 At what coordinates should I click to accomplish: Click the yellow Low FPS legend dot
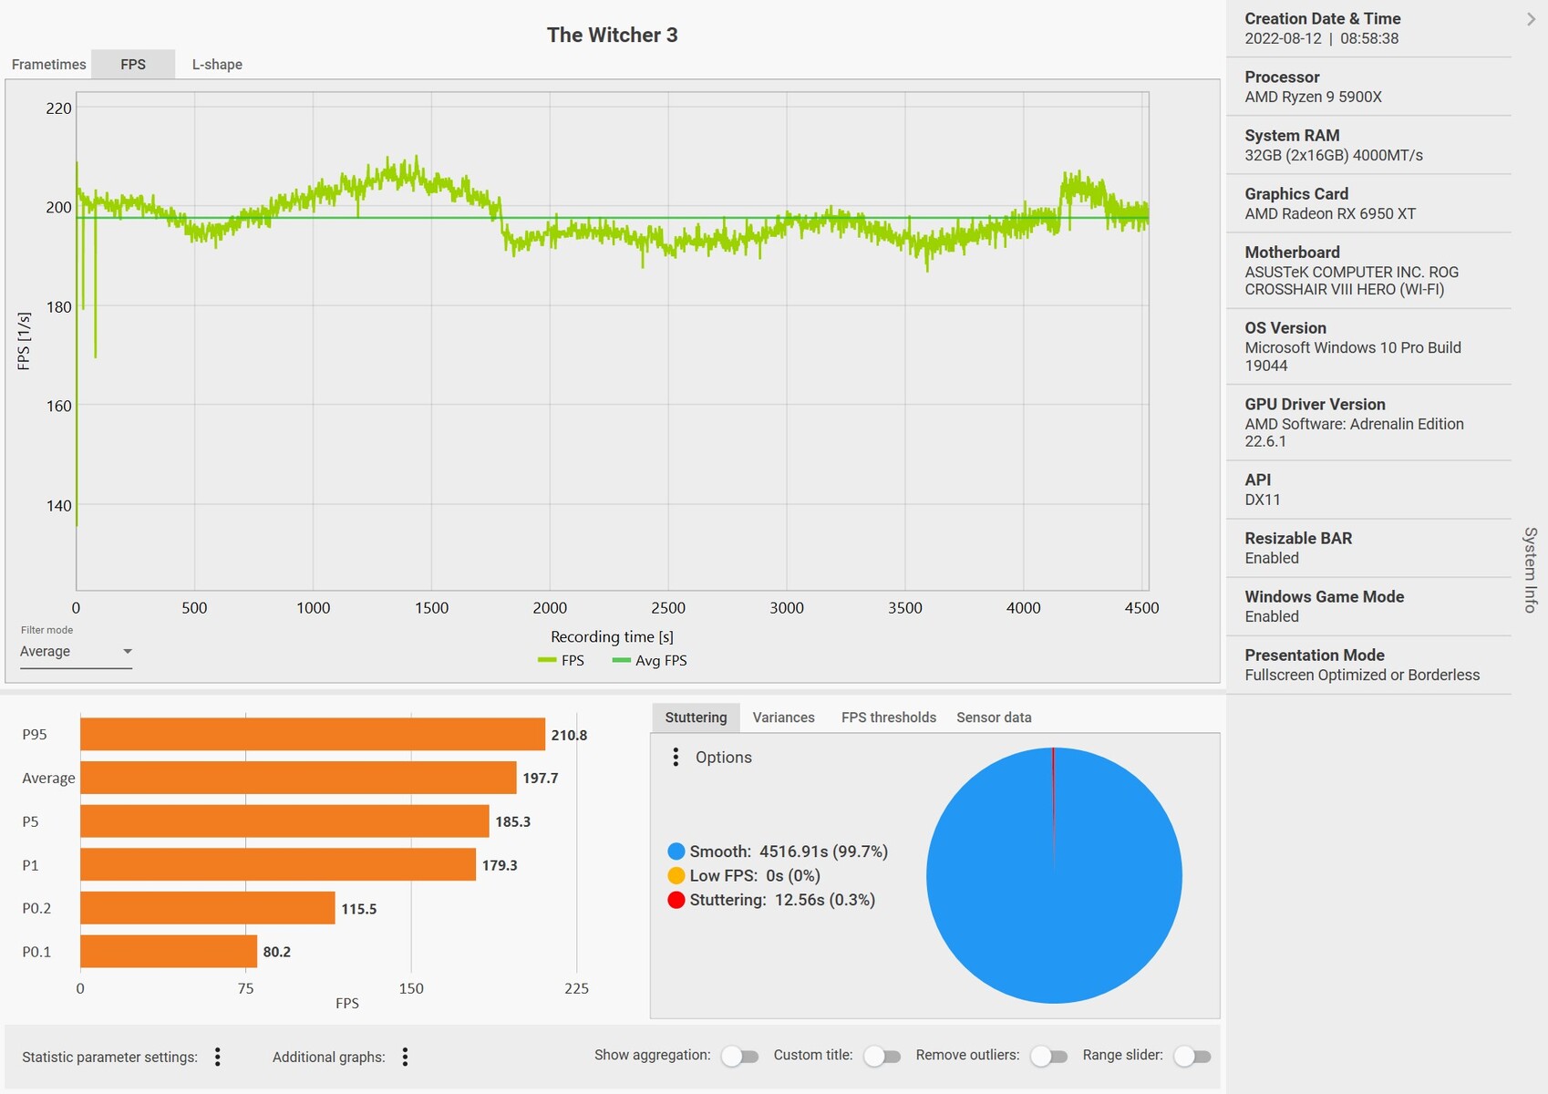tap(676, 876)
